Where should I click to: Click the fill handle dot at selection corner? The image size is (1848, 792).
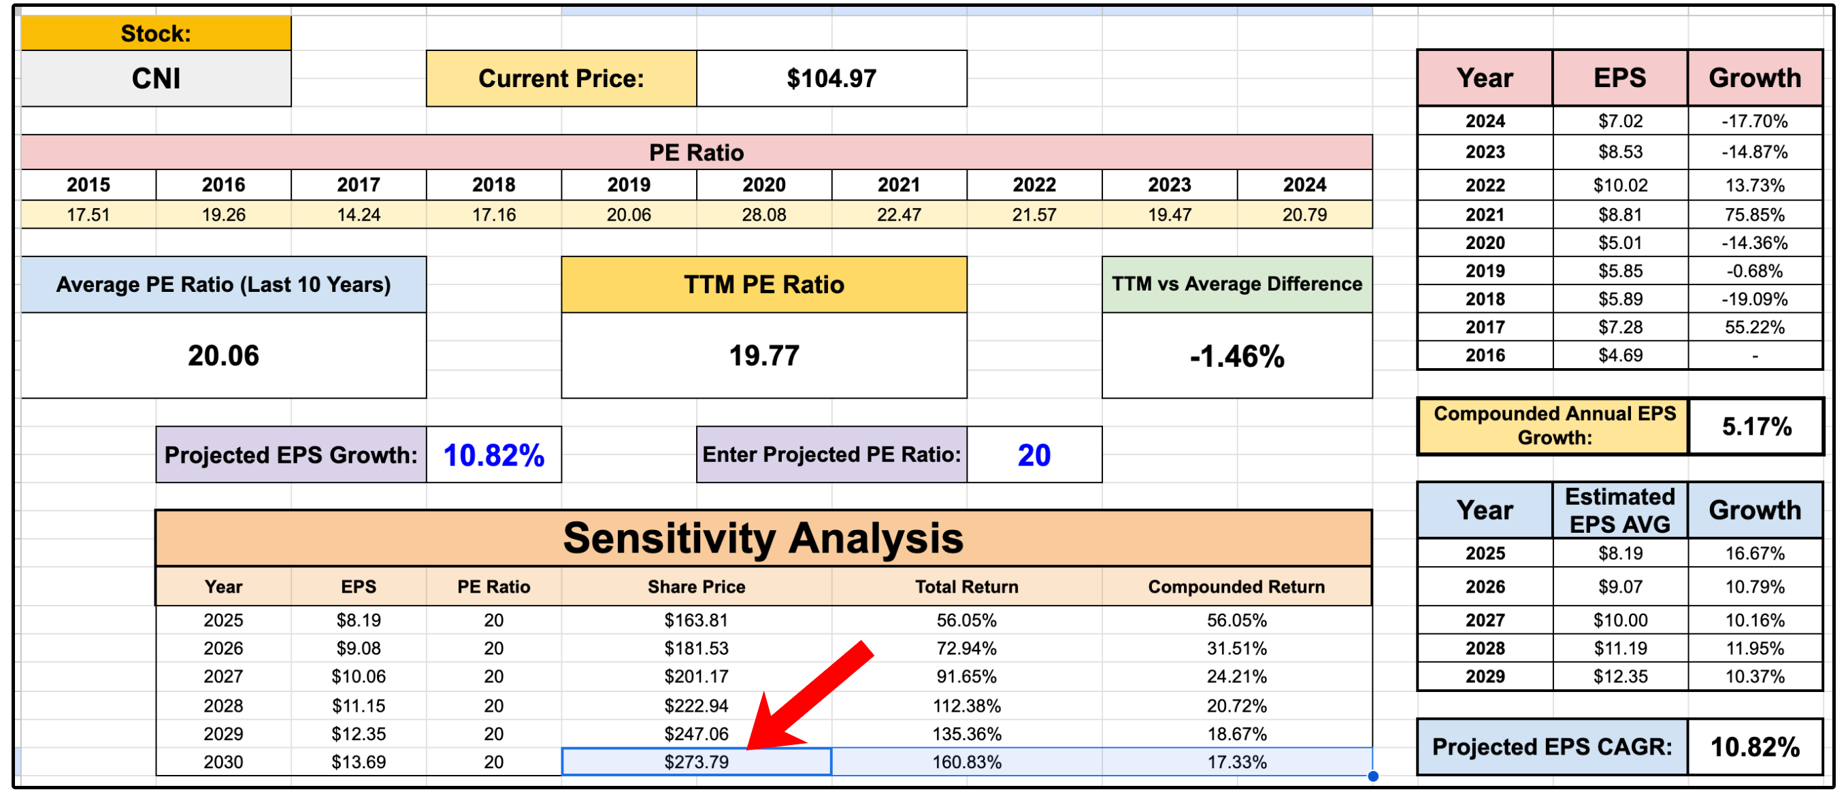pos(1372,776)
